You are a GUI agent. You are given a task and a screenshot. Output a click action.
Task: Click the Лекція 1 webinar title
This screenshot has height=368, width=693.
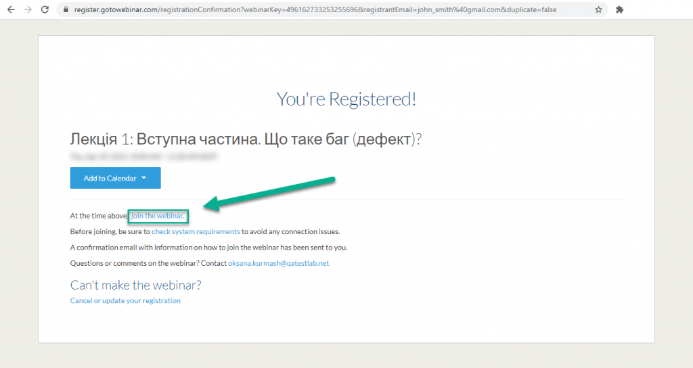tap(246, 139)
